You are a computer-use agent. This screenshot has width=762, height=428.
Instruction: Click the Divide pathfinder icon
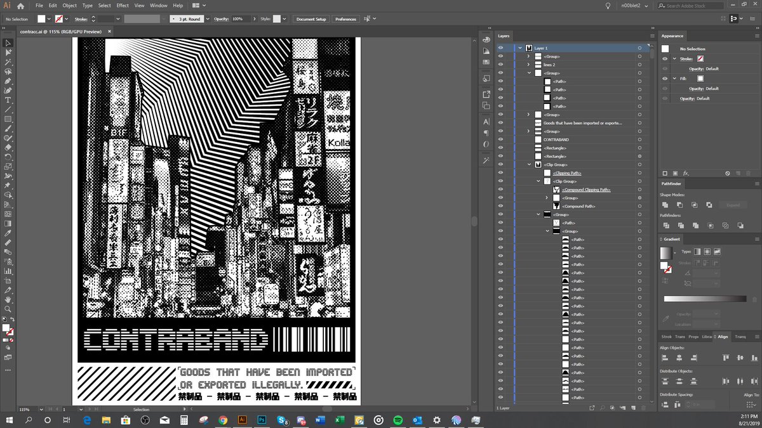(665, 225)
